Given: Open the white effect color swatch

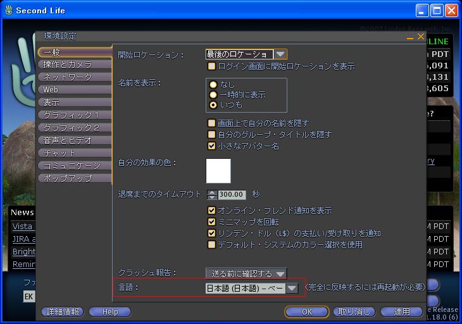Looking at the screenshot, I should click(x=218, y=171).
